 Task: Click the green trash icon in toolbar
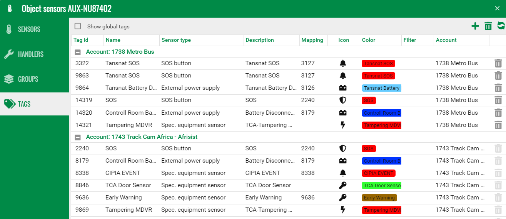click(488, 26)
